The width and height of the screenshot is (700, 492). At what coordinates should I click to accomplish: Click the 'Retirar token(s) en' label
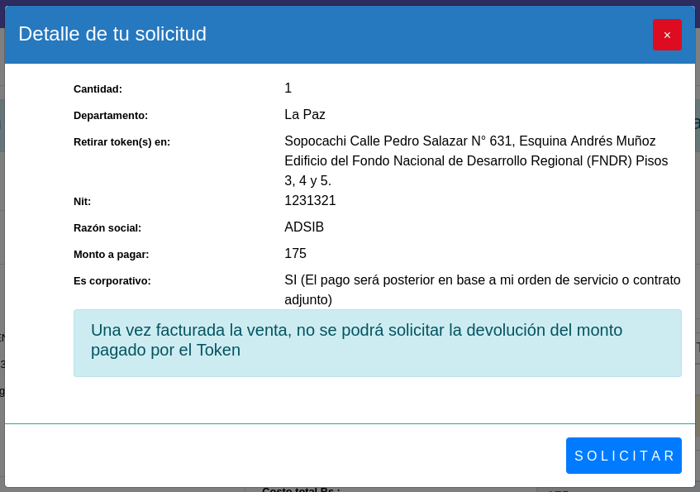(121, 141)
